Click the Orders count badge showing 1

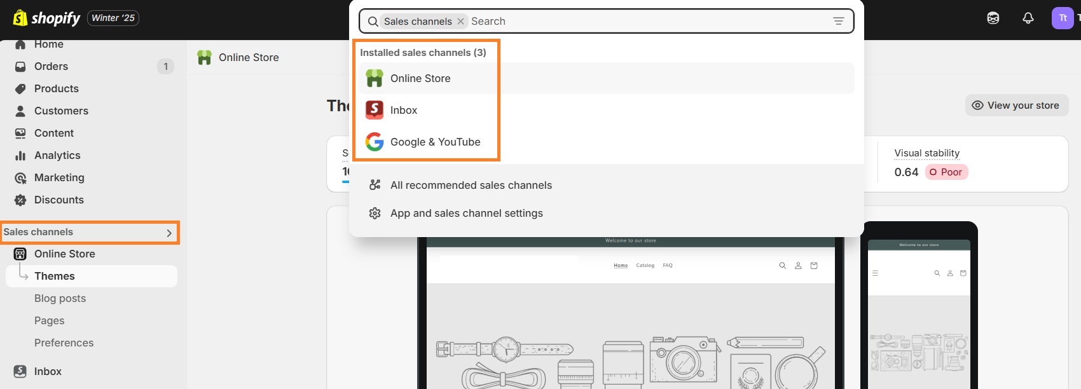tap(165, 66)
